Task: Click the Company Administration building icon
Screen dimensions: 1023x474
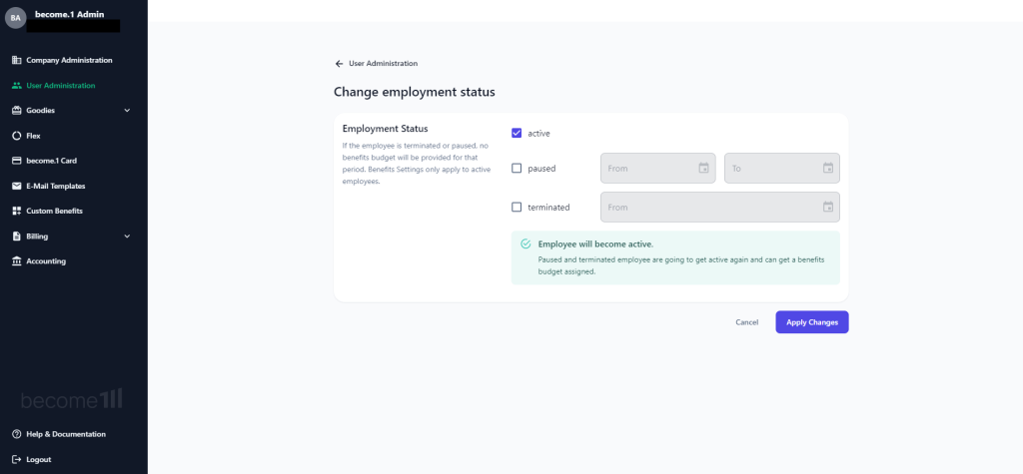Action: [17, 60]
